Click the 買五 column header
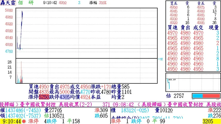The height and width of the screenshot is (124, 221). tap(174, 3)
